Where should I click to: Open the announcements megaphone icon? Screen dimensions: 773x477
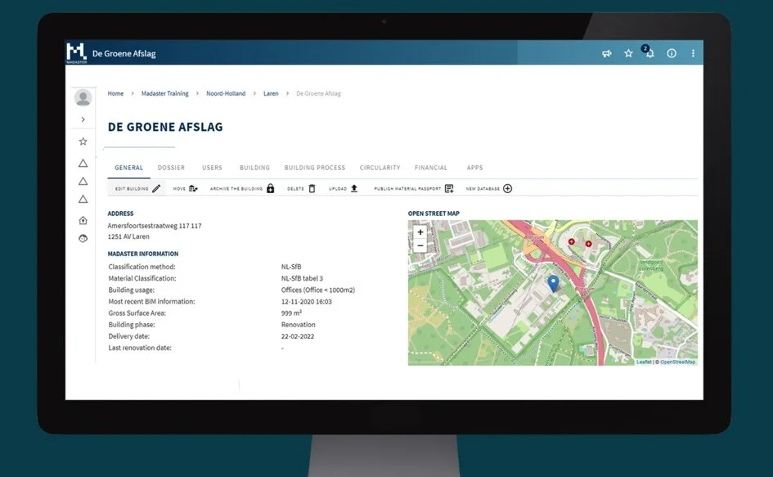(607, 53)
